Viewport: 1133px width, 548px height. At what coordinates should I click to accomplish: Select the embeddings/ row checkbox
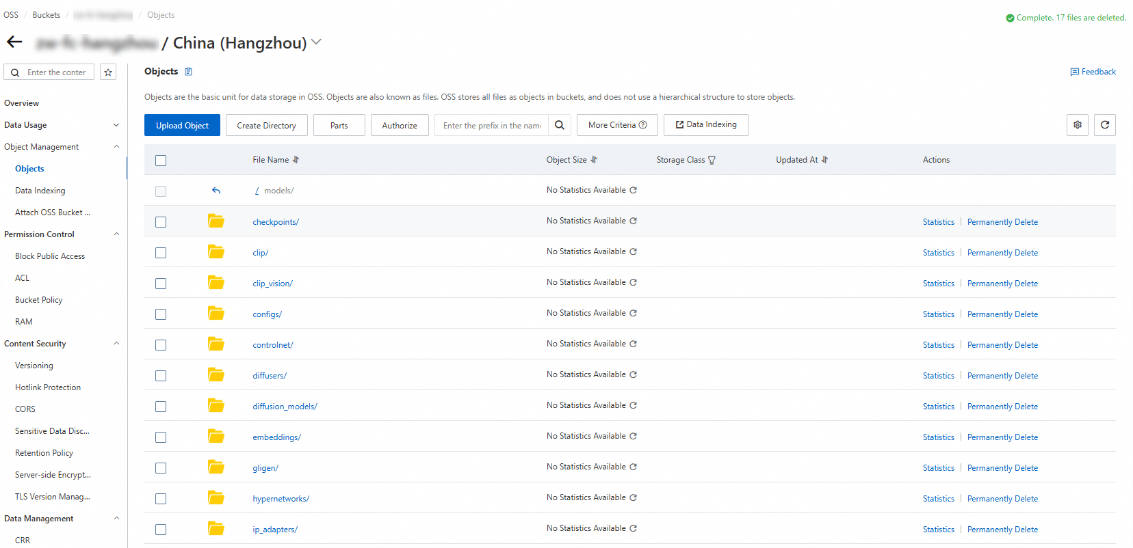[161, 437]
